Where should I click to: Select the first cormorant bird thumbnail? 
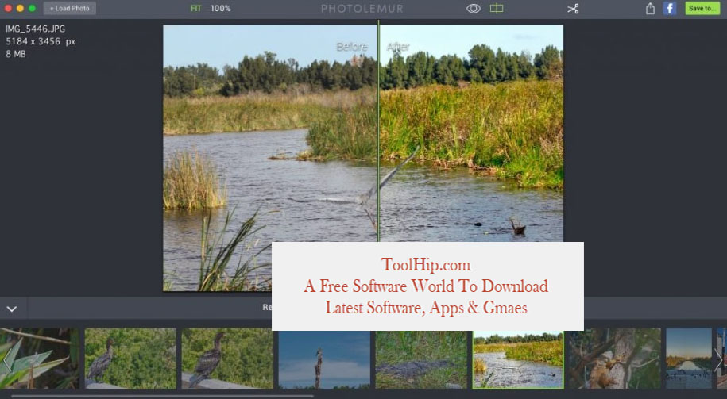[131, 359]
